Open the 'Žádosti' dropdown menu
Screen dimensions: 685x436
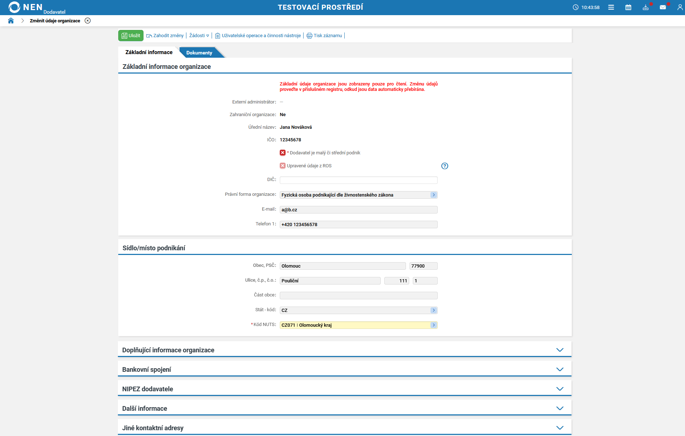click(x=199, y=36)
